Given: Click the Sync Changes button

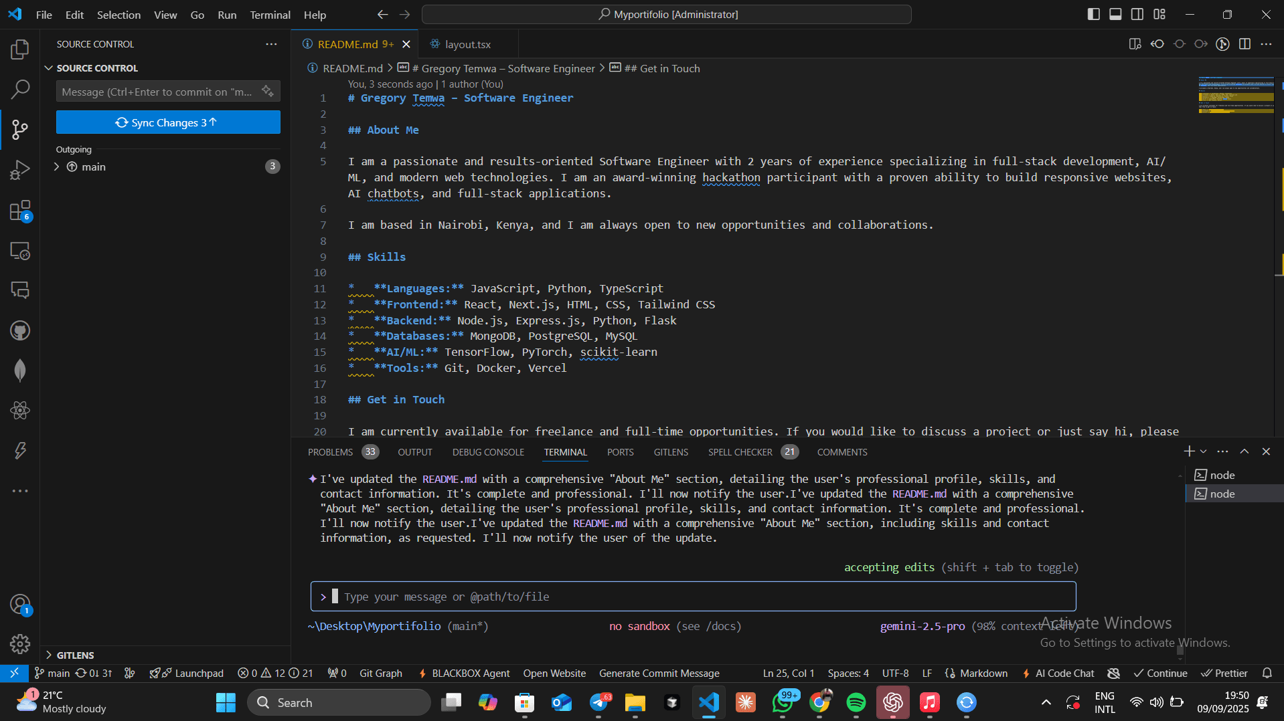Looking at the screenshot, I should 167,122.
